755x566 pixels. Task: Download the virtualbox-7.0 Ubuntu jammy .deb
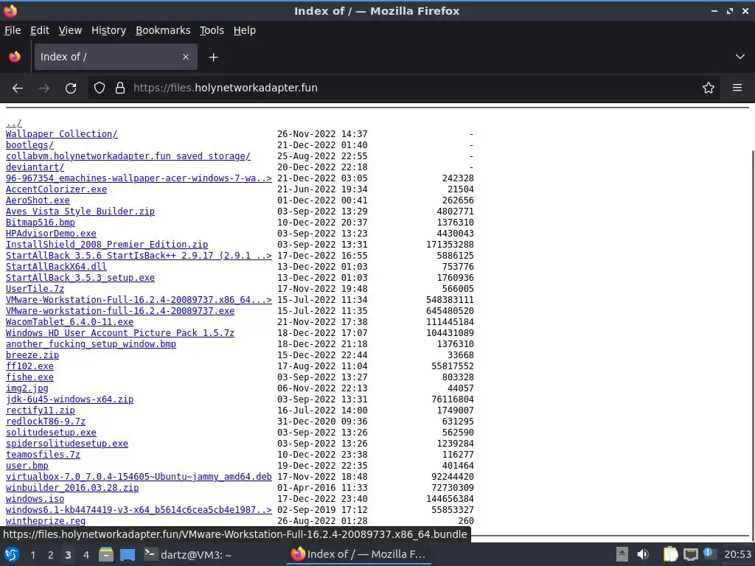139,478
